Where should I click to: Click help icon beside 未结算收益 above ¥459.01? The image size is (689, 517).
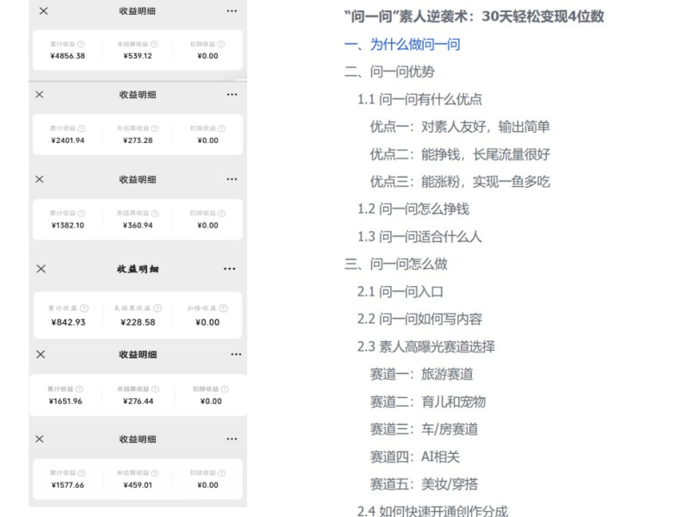tap(158, 472)
